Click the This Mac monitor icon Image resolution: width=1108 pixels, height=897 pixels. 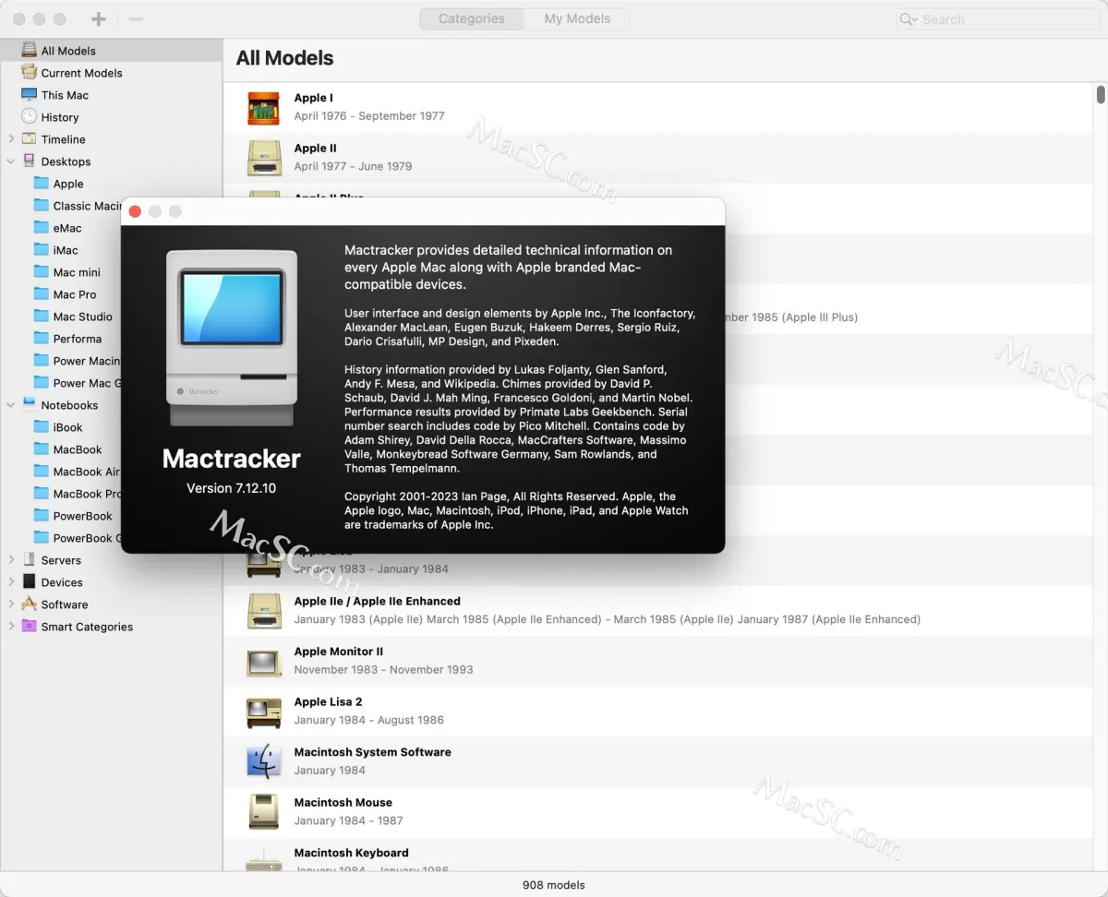pyautogui.click(x=29, y=95)
